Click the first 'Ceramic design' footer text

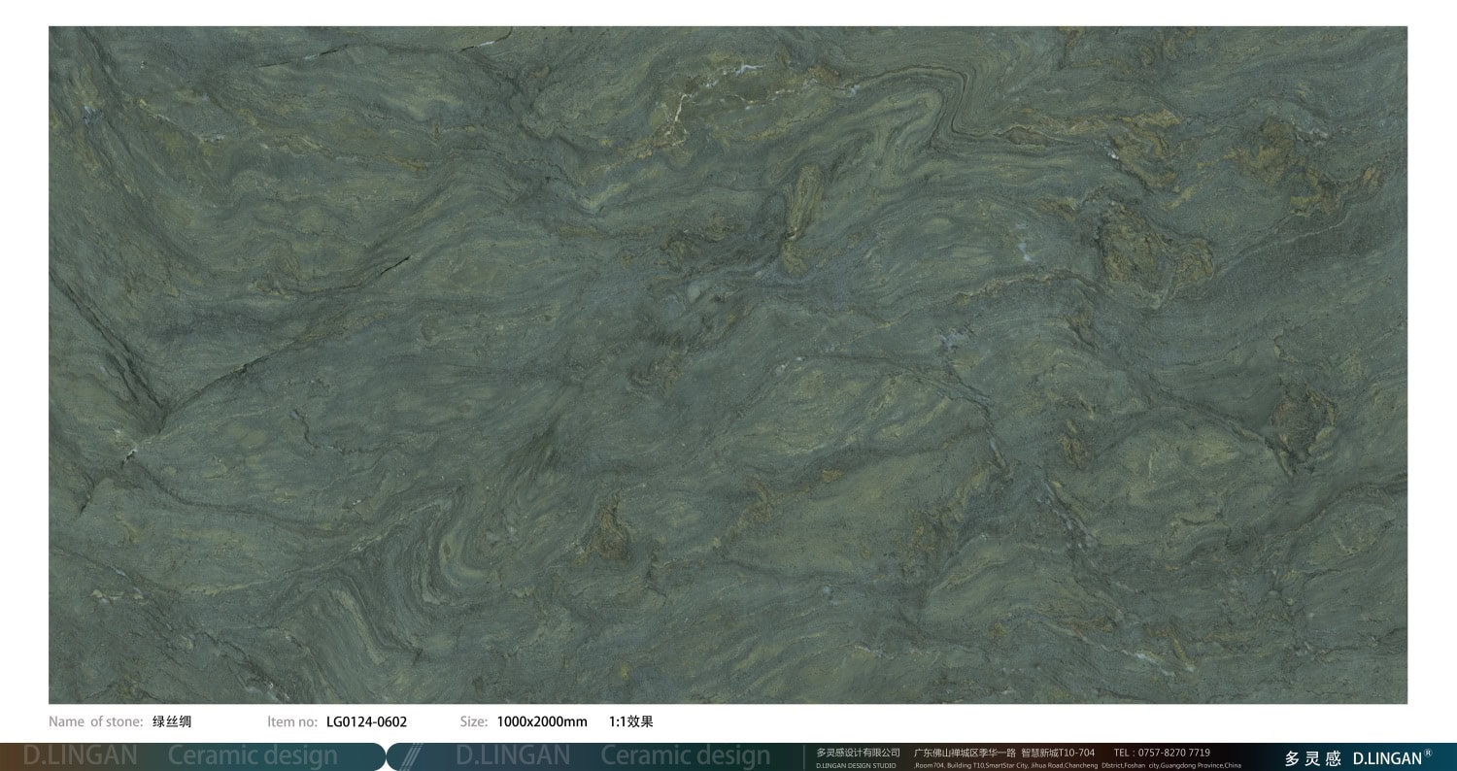253,756
